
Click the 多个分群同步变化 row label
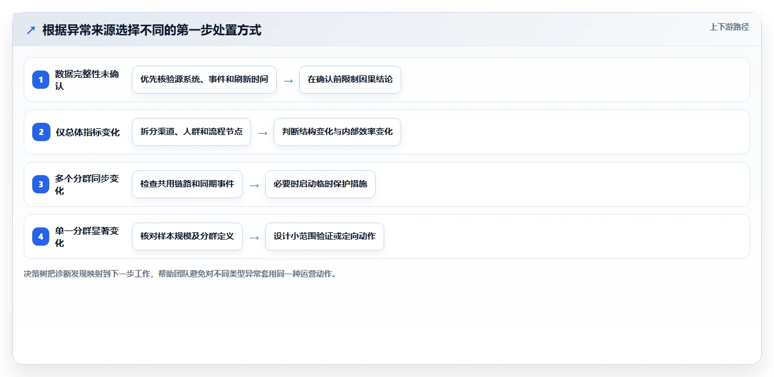click(87, 184)
